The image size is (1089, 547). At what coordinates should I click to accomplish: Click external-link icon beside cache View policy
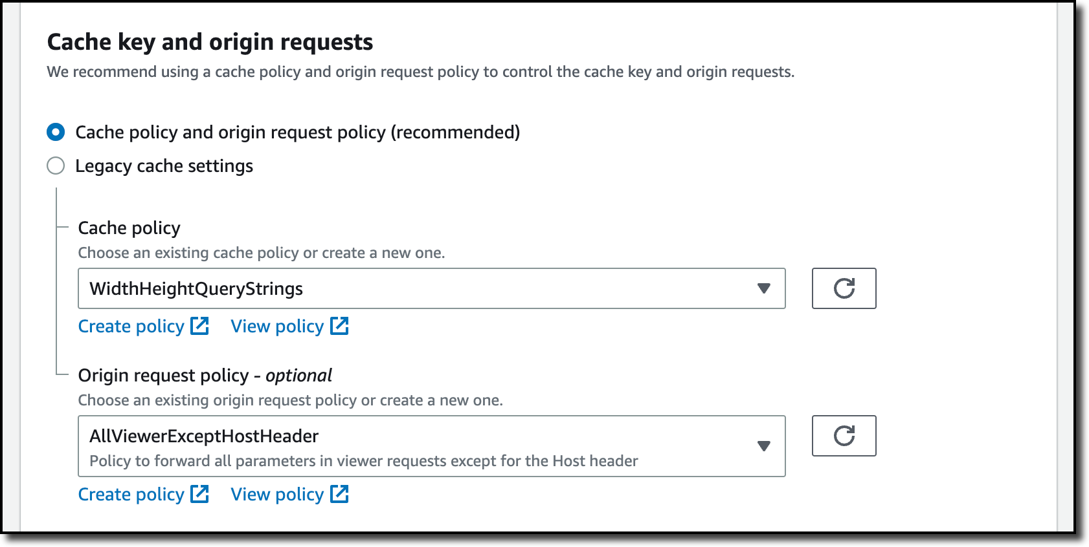click(339, 326)
